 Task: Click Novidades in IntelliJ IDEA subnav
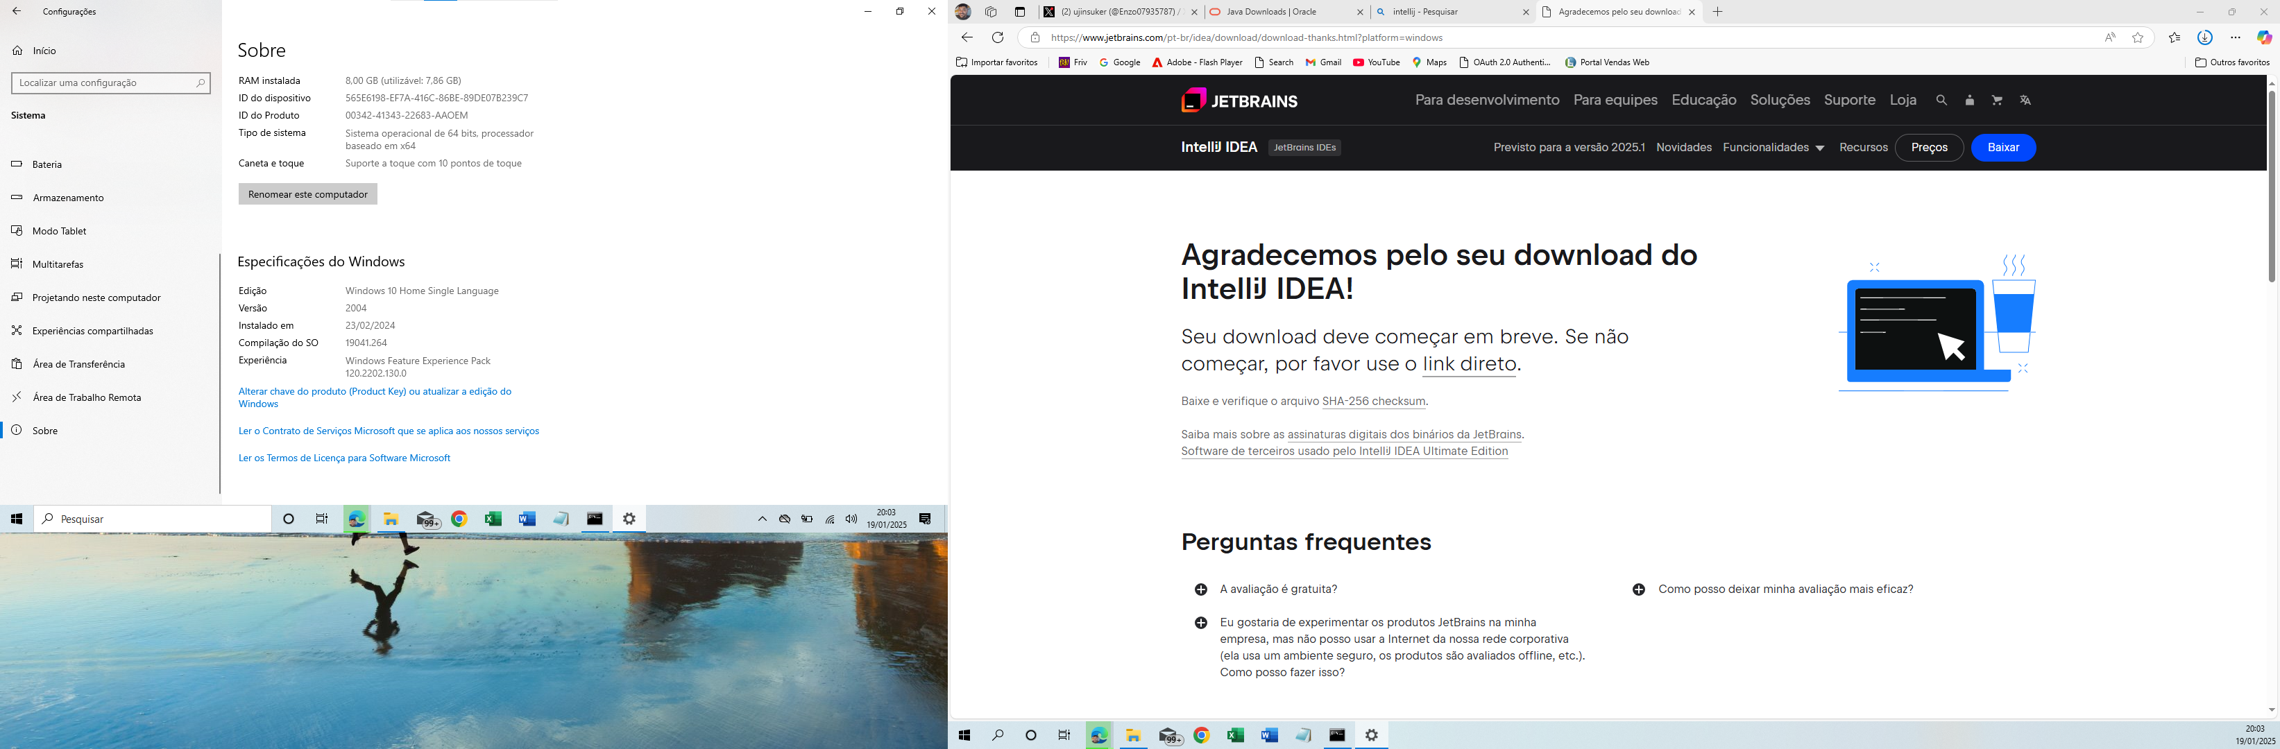1683,148
